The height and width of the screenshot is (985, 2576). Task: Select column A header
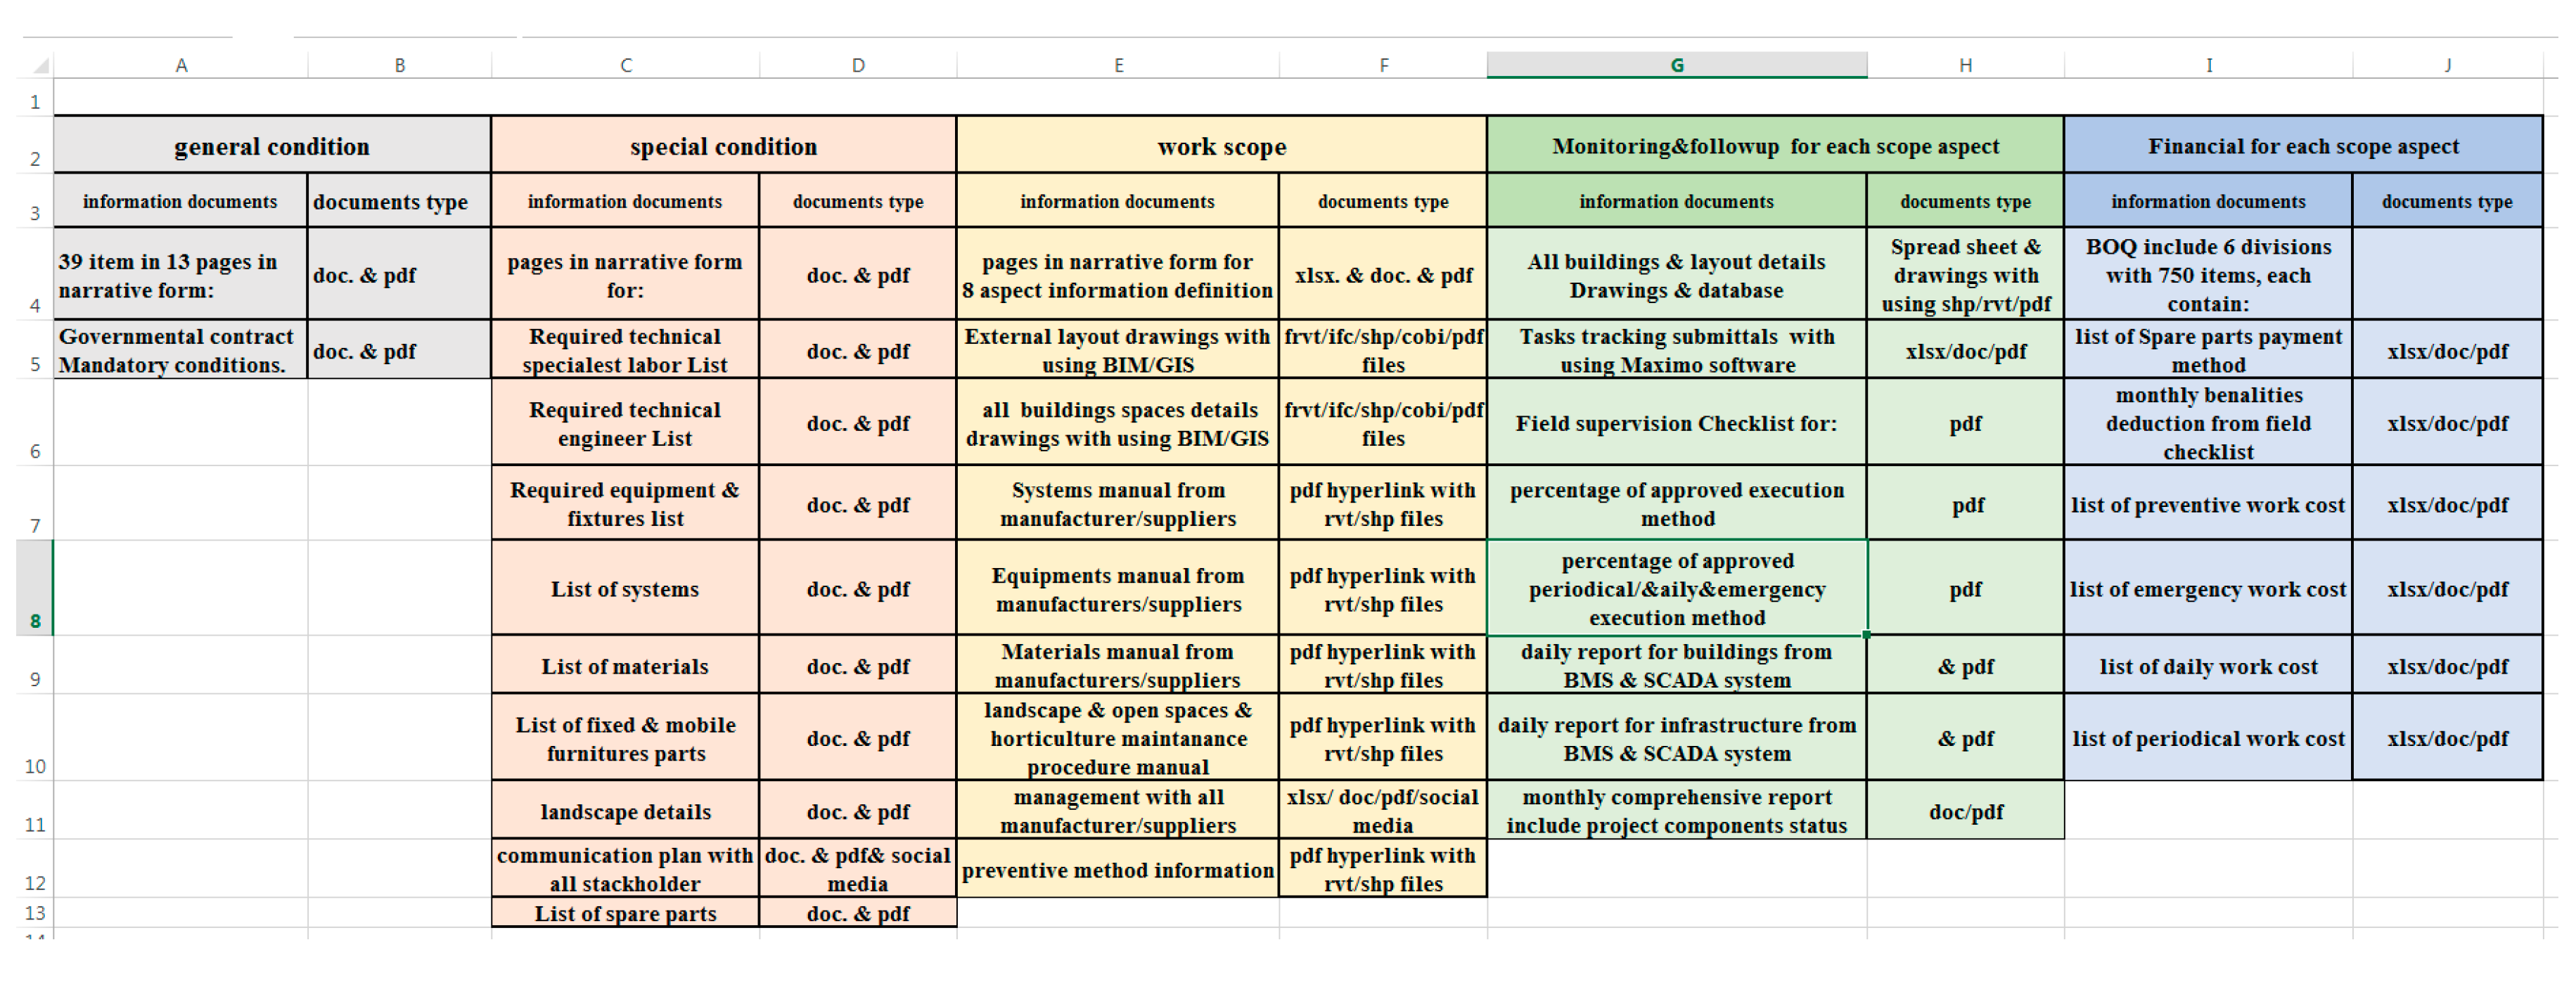click(x=181, y=65)
